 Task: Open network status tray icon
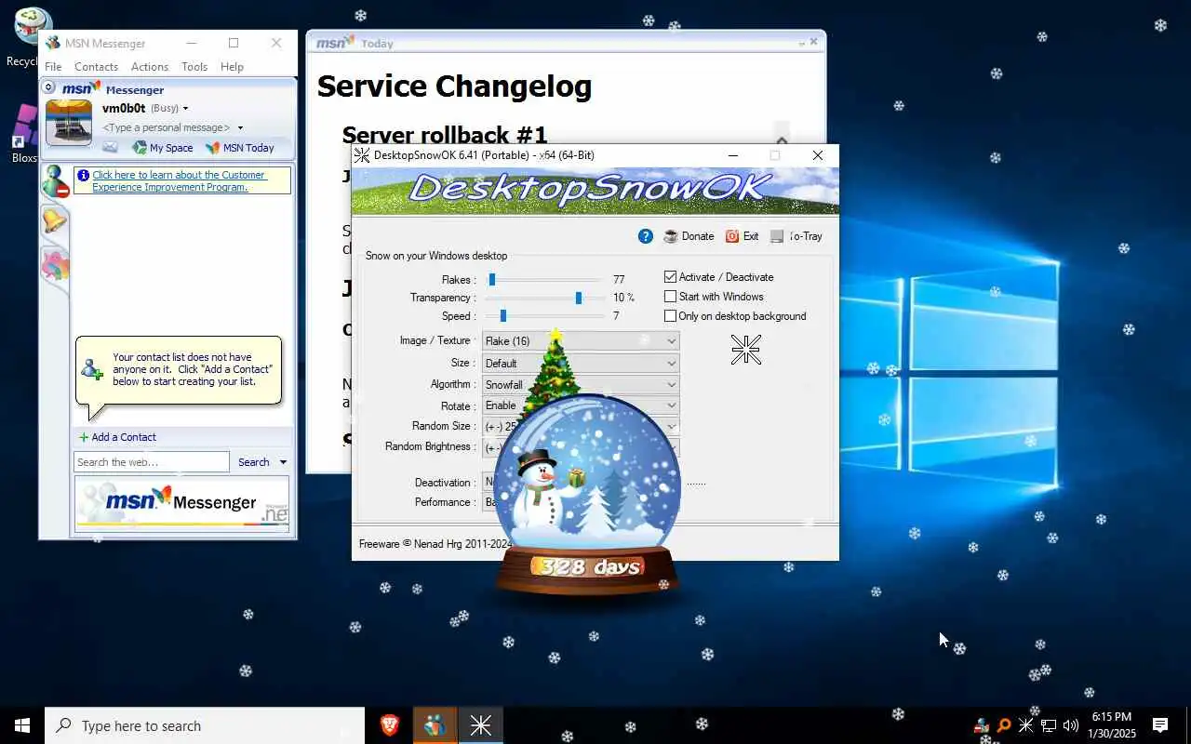point(1049,725)
